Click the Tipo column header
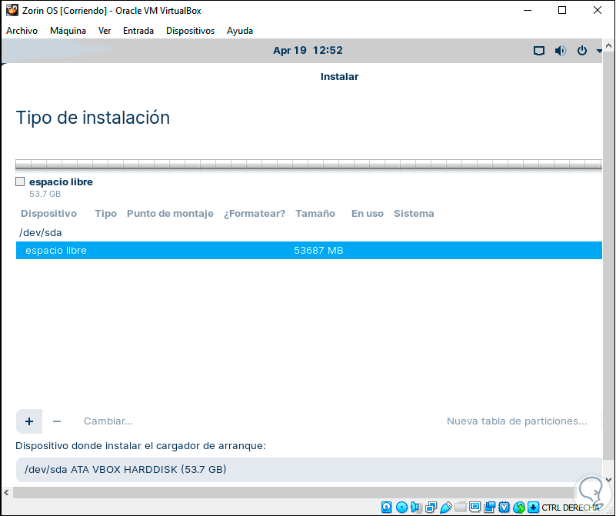The image size is (616, 516). point(105,214)
